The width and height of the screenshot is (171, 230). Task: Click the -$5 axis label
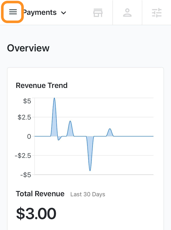[26, 175]
